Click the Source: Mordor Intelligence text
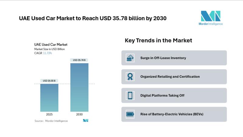The width and height of the screenshot is (243, 137). 51,121
